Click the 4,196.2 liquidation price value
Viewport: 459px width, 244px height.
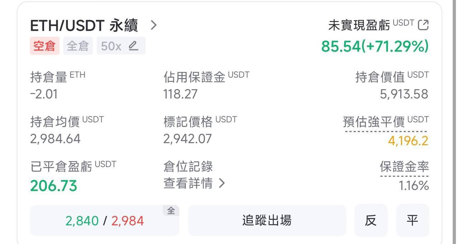[x=408, y=141]
